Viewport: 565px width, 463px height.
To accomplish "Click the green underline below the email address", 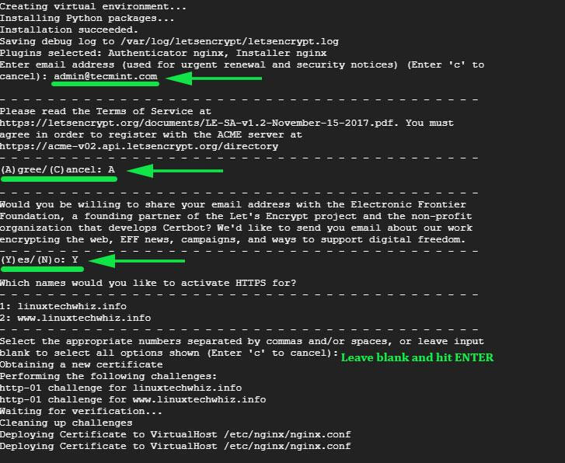I will click(105, 84).
